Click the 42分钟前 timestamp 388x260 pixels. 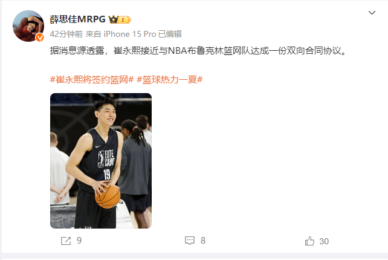coord(66,34)
